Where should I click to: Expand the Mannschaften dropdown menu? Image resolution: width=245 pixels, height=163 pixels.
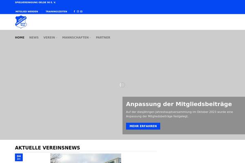(77, 37)
